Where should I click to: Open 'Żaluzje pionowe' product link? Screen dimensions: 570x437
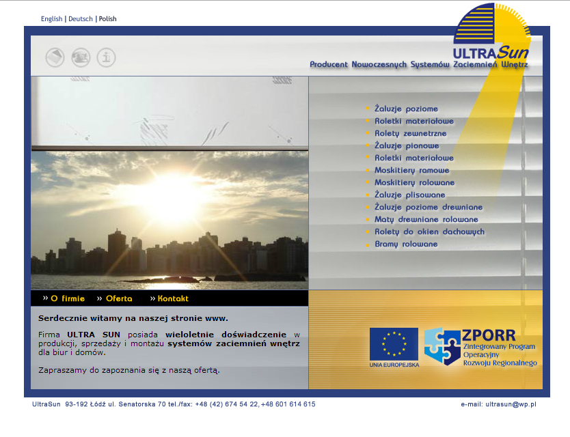click(407, 145)
